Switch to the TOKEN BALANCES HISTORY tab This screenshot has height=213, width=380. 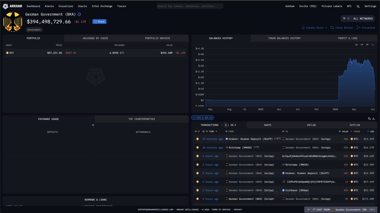pyautogui.click(x=284, y=38)
